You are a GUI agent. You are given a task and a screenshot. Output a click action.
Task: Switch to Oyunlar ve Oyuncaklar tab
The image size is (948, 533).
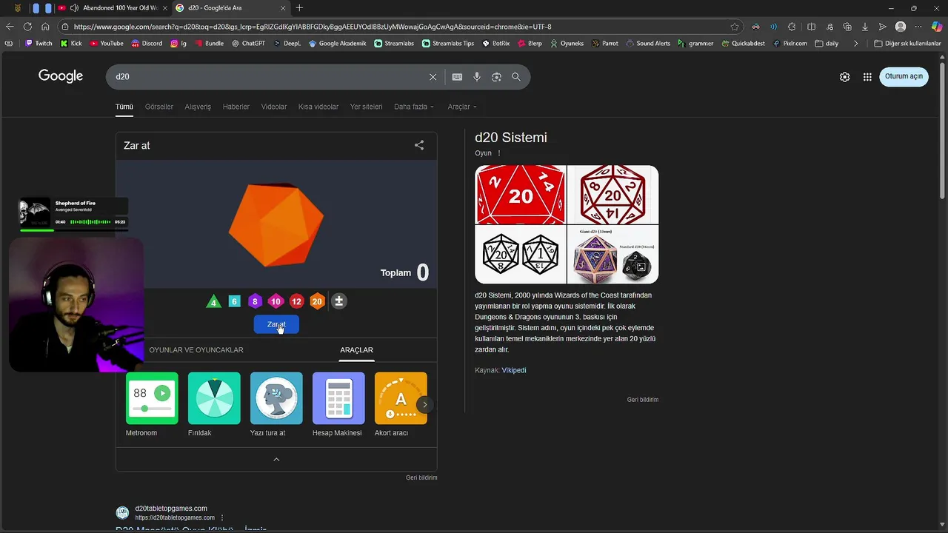pos(196,350)
